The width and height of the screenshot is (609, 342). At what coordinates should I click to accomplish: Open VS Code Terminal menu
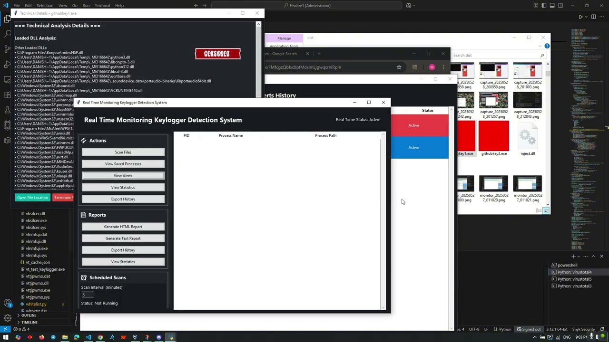point(102,5)
